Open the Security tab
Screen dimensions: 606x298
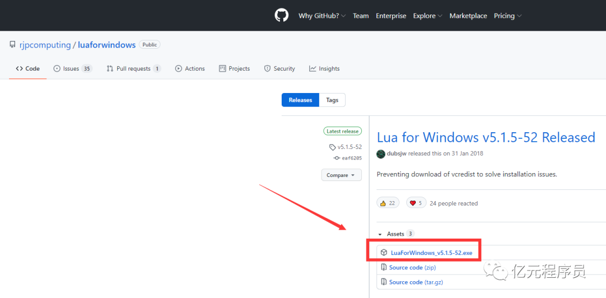[279, 68]
